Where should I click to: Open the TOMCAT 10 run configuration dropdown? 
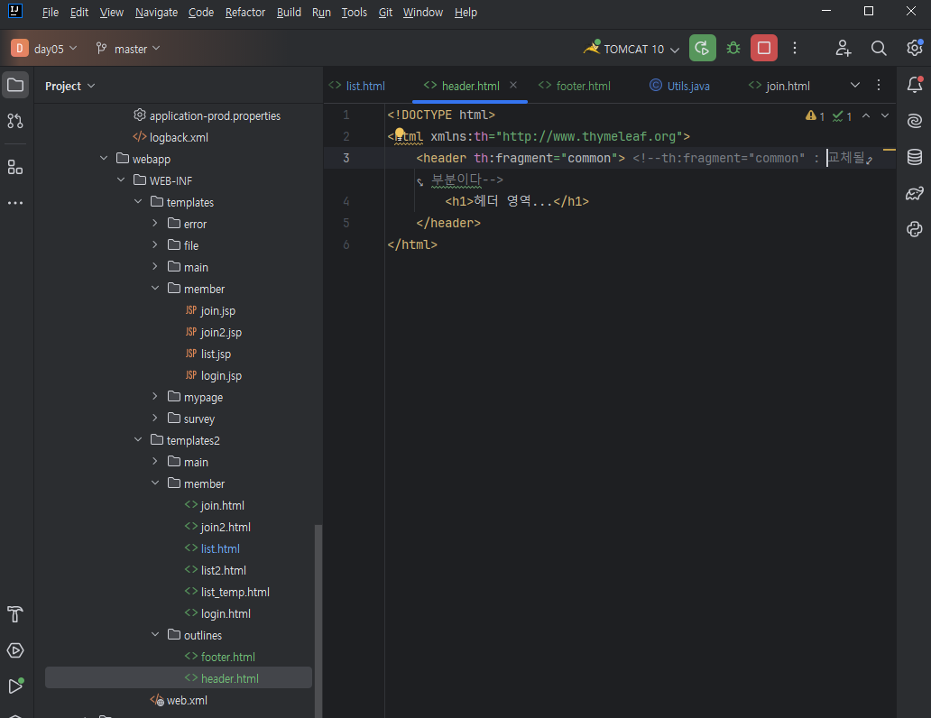click(x=631, y=49)
